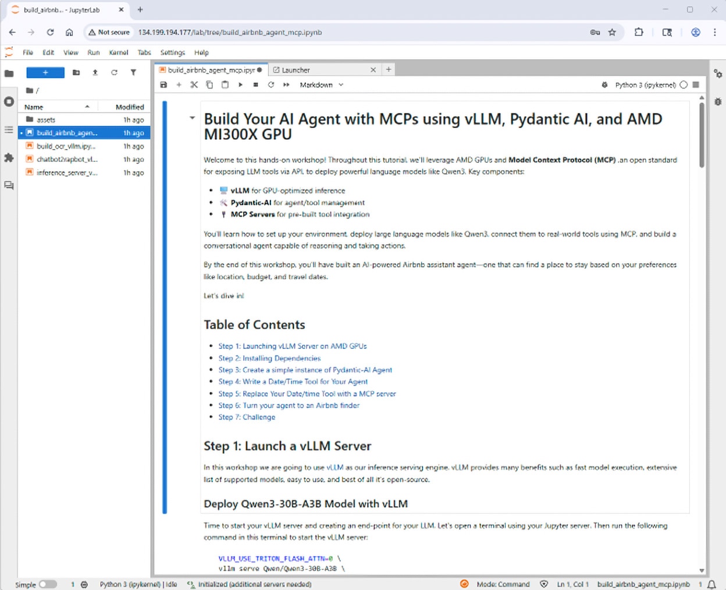Collapse the main heading section arrow

click(192, 118)
